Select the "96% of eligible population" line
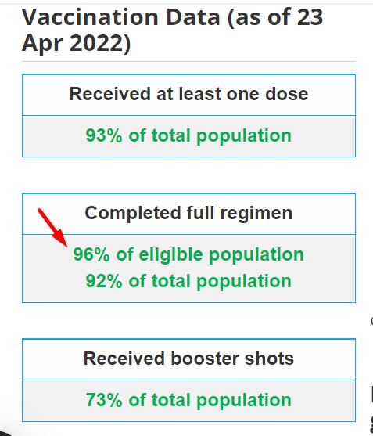The height and width of the screenshot is (436, 373). (188, 254)
